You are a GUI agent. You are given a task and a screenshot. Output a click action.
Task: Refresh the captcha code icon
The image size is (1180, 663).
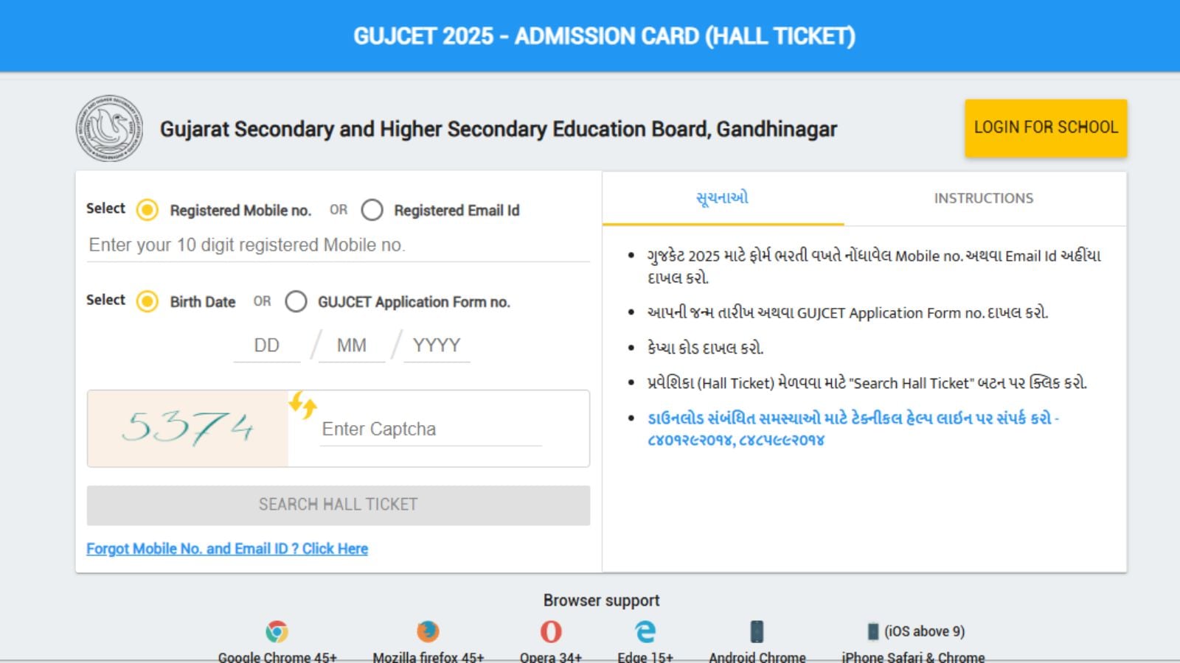(x=302, y=404)
